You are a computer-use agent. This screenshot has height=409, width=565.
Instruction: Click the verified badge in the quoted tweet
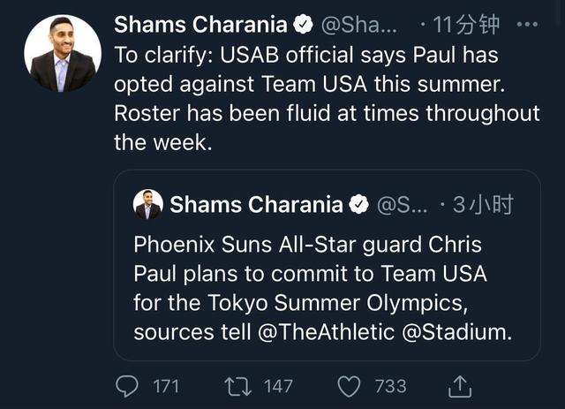(359, 205)
